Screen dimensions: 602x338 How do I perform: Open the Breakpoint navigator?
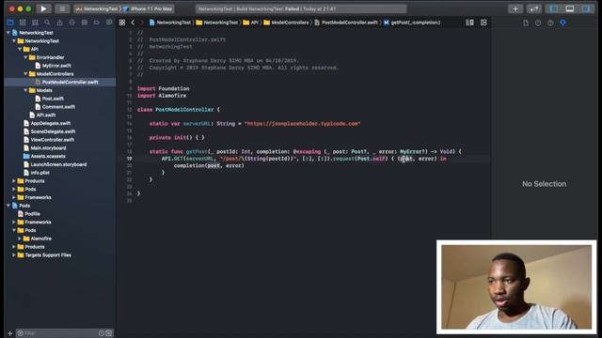[x=96, y=23]
